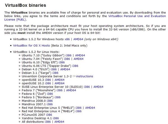Download Windows hosts AMD64 build
The image size is (168, 124).
(78, 39)
